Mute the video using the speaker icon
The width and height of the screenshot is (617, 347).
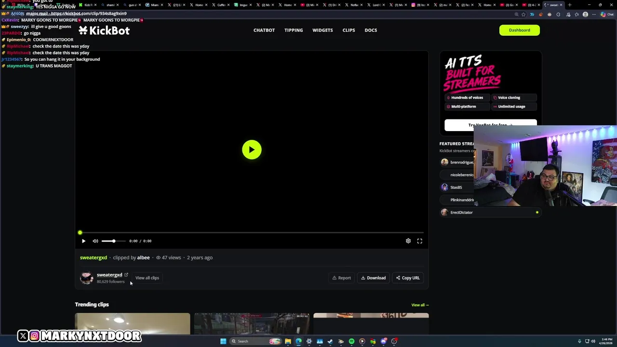point(95,241)
